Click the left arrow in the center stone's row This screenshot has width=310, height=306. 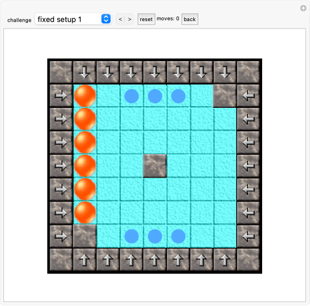click(248, 166)
